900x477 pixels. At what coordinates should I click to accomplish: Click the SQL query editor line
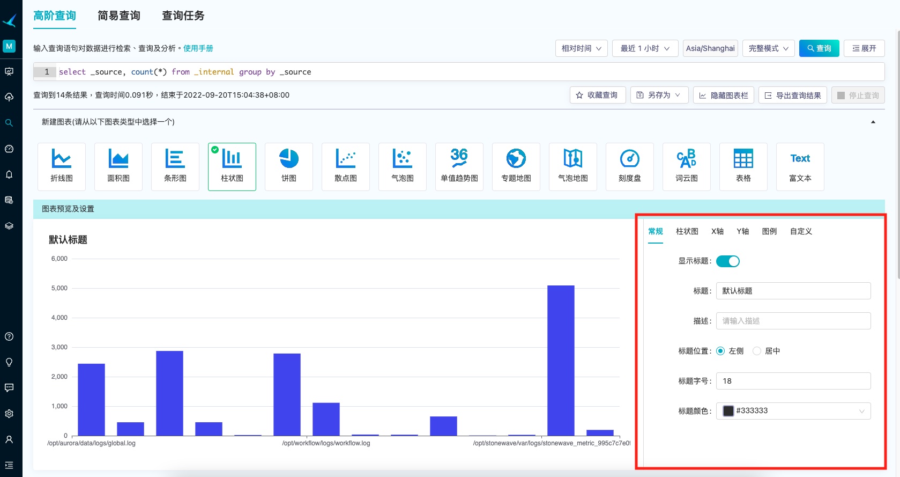tap(459, 72)
